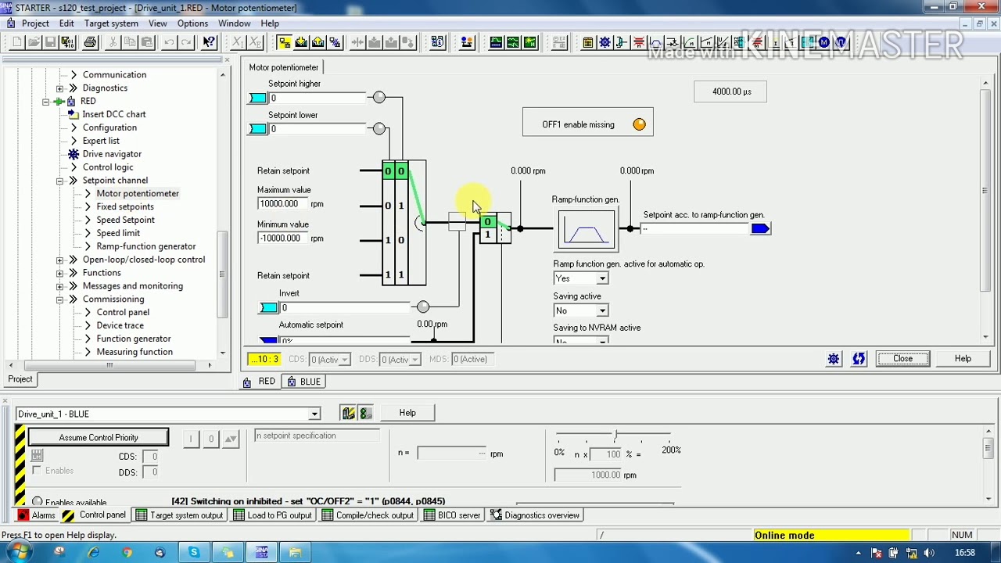The width and height of the screenshot is (1001, 563).
Task: Click the control panel diagnostics icon beside Help
Action: click(x=365, y=413)
